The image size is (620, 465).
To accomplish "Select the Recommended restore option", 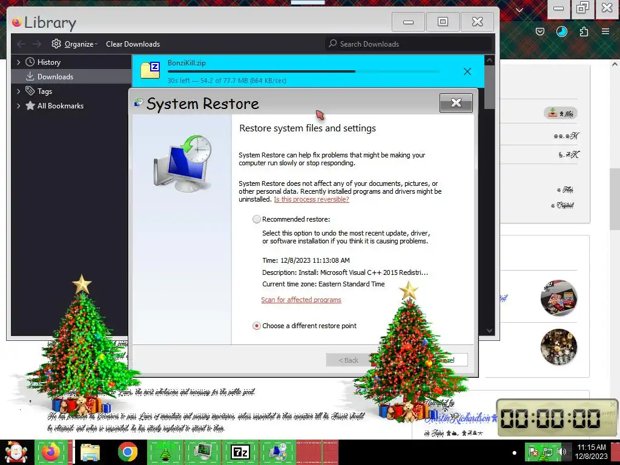I will click(x=257, y=219).
